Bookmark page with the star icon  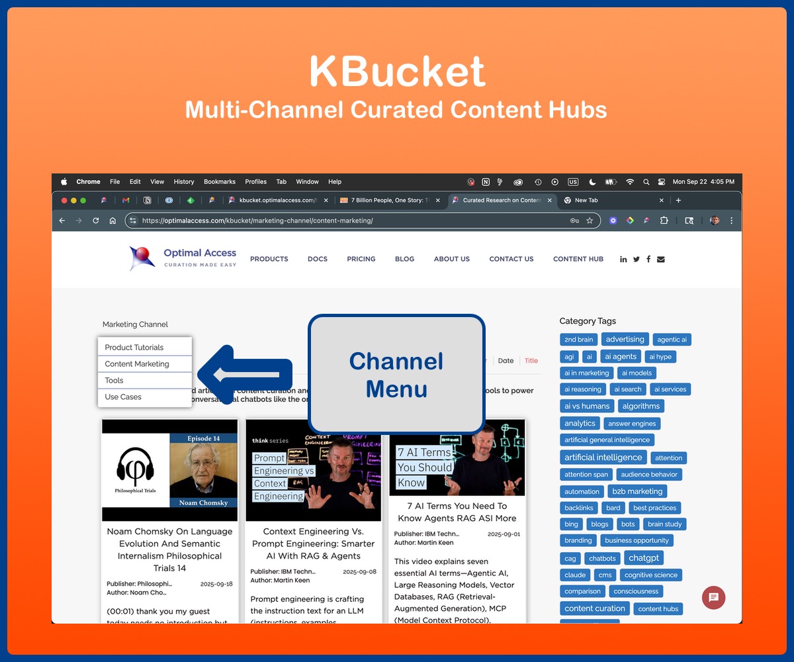[590, 220]
